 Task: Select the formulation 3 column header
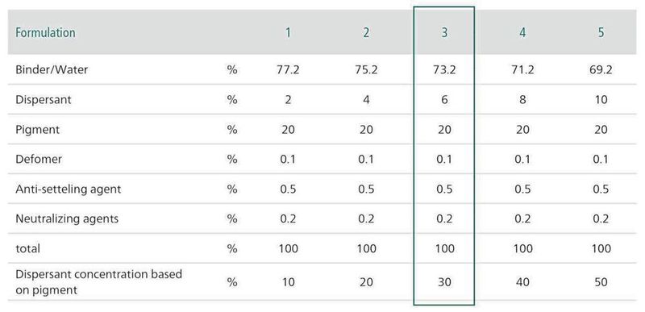444,33
